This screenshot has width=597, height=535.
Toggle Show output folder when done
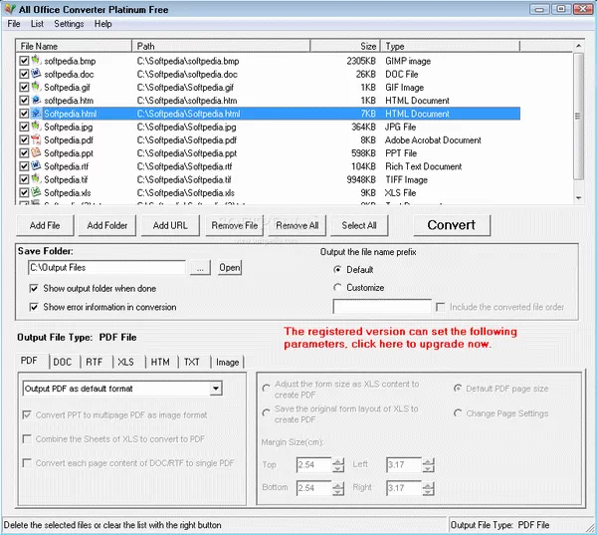pos(34,289)
